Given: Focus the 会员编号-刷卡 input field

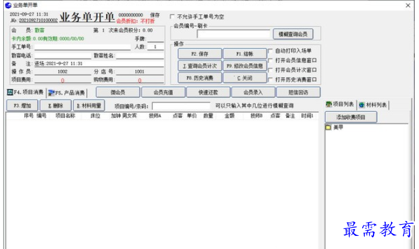Looking at the screenshot, I should (234, 34).
